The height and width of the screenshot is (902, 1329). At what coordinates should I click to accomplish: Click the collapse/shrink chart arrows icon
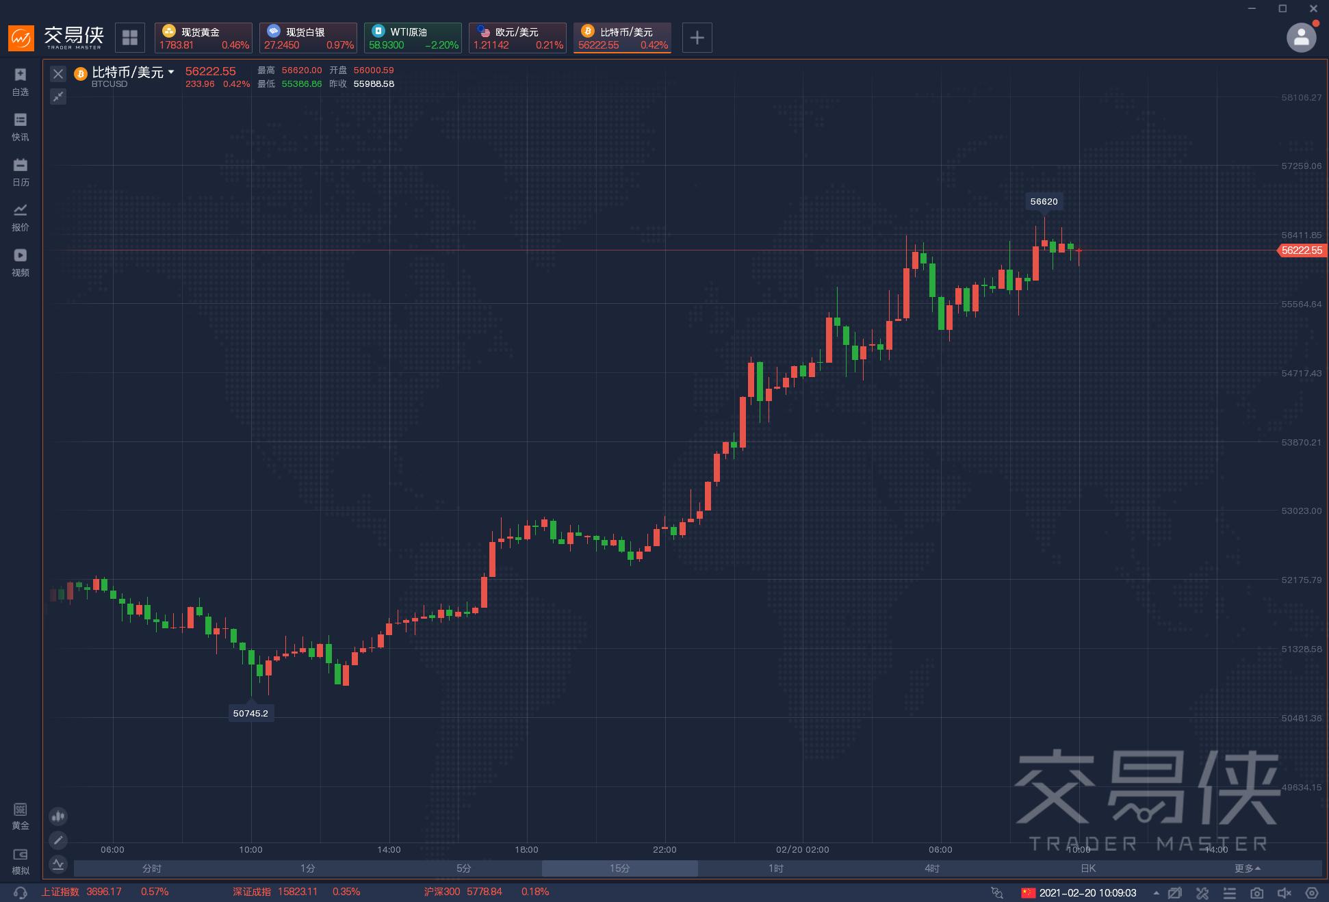click(58, 96)
